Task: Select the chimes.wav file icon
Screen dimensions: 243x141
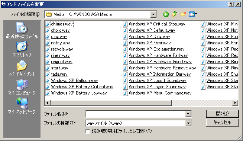Action: tap(48, 24)
